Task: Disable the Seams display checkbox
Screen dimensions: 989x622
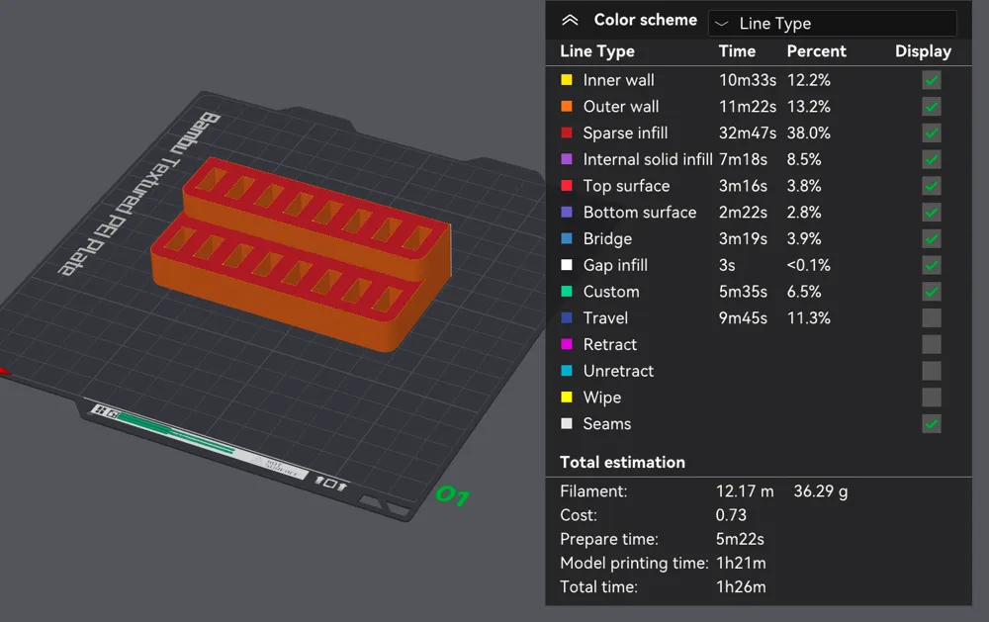Action: 931,424
